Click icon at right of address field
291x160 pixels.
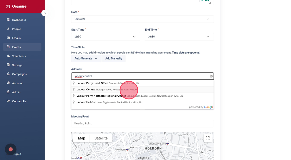(x=211, y=76)
